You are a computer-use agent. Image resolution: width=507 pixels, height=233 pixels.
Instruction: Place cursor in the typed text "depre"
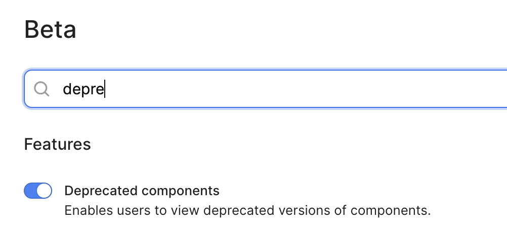[x=83, y=89]
